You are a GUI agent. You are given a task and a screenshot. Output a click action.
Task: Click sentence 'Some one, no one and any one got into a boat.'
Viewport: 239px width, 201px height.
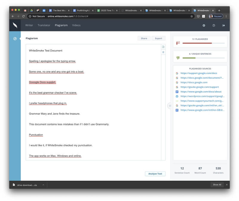[56, 72]
